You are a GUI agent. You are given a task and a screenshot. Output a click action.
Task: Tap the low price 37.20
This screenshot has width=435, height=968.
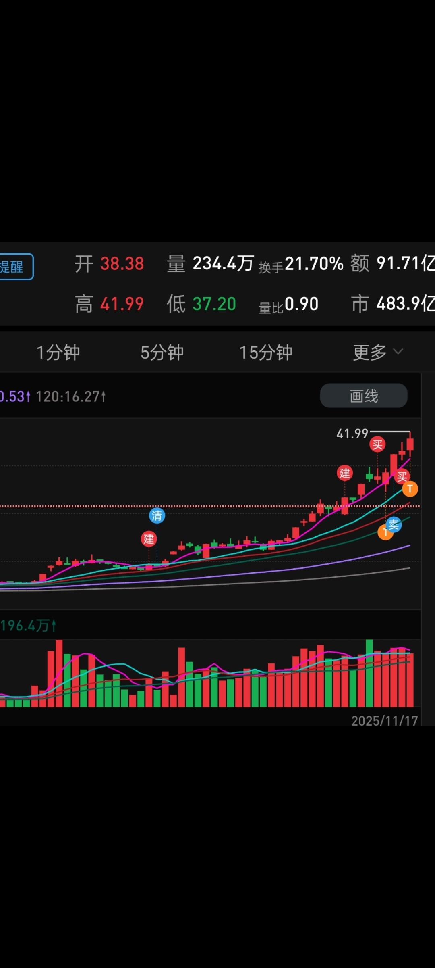(214, 304)
